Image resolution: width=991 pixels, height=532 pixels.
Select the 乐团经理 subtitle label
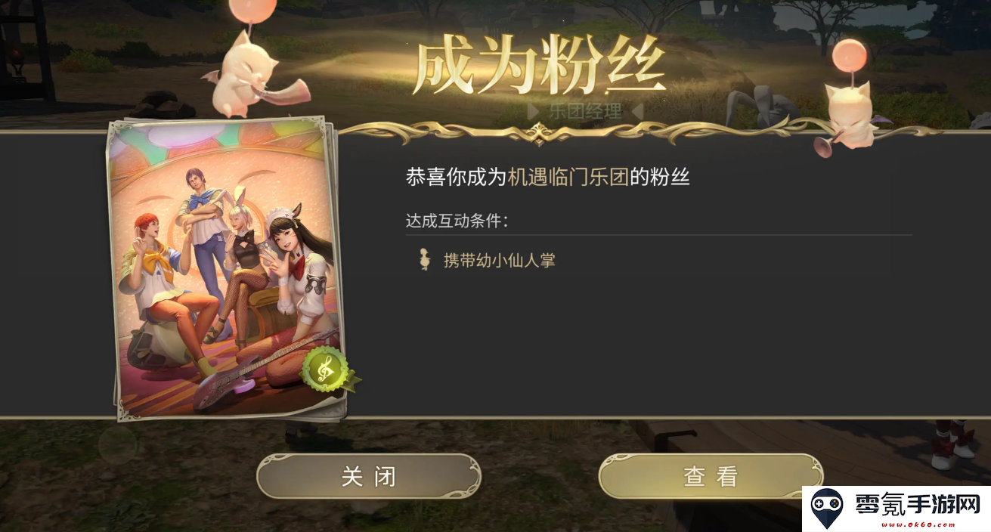coord(585,112)
